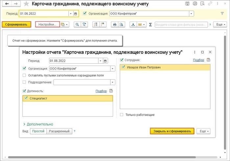
Task: Get link with the chain icon
Action: tap(210, 3)
